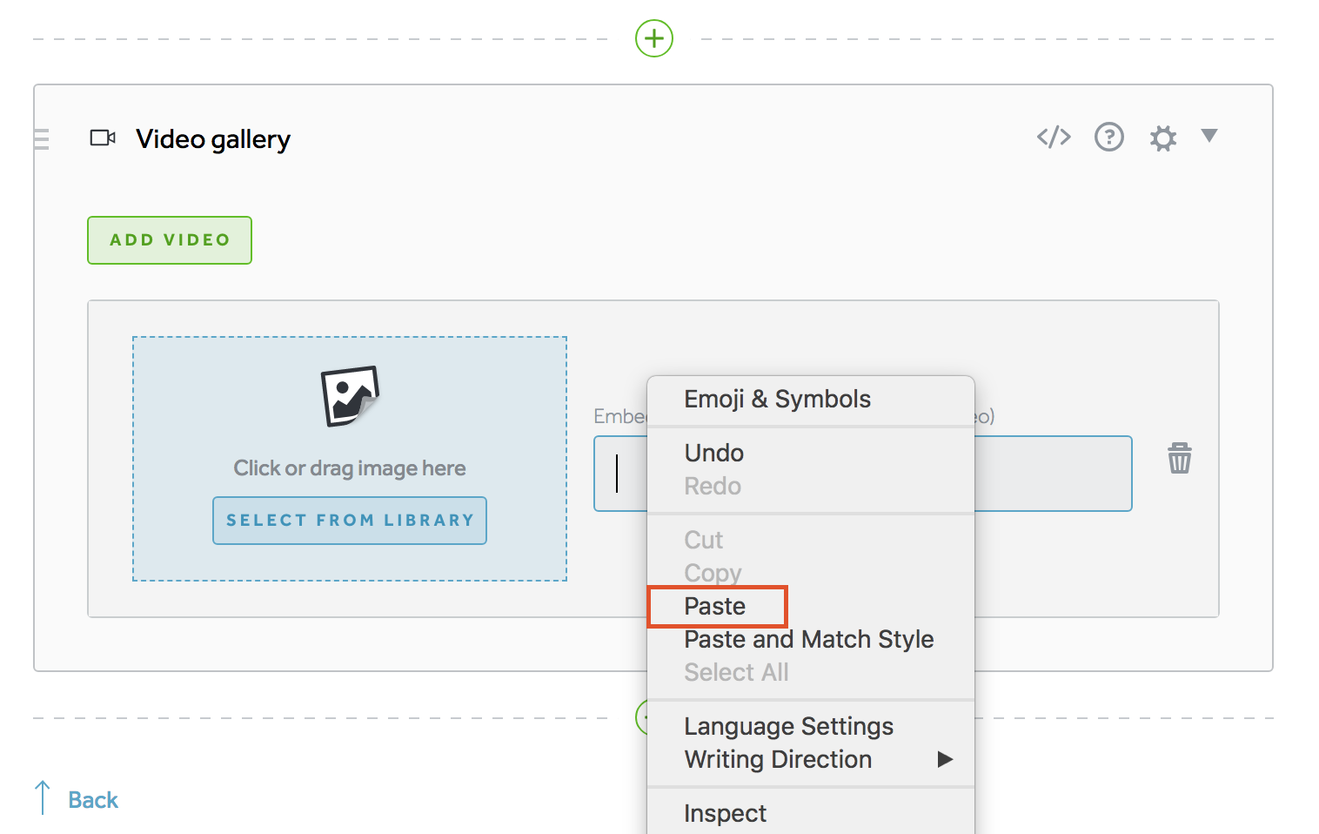The image size is (1319, 834).
Task: Click the green plus add-section icon at top
Action: click(x=653, y=38)
